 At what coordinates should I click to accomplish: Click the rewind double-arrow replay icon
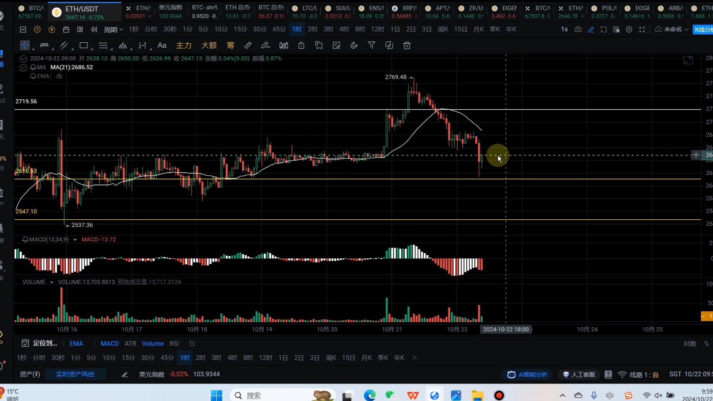(x=94, y=29)
